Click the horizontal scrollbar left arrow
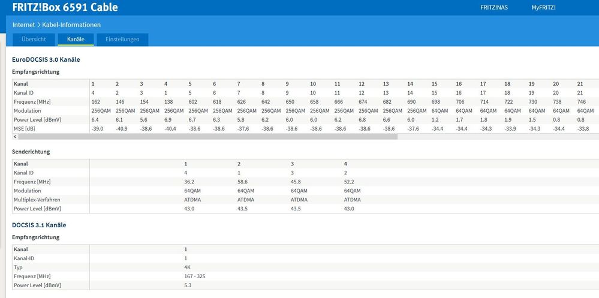 tap(14, 136)
